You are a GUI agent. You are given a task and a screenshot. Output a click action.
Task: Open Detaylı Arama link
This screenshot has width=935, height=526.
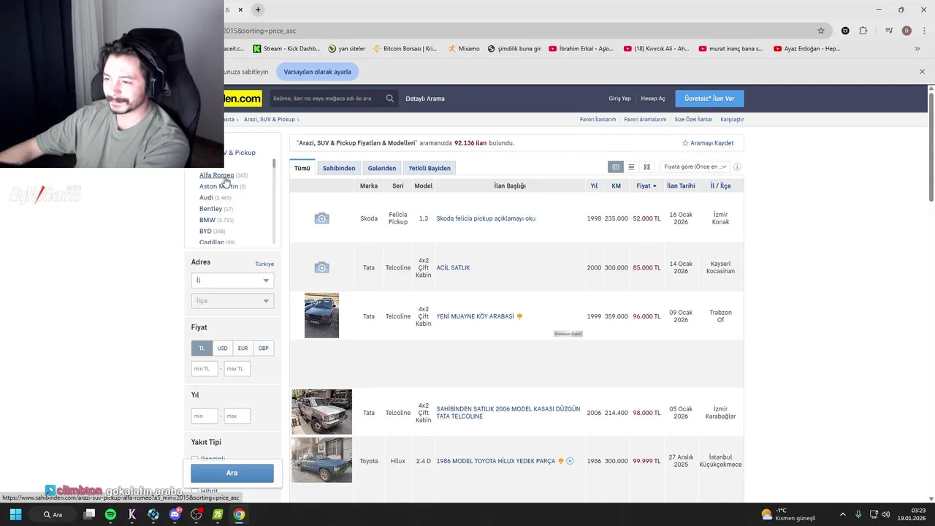point(425,99)
